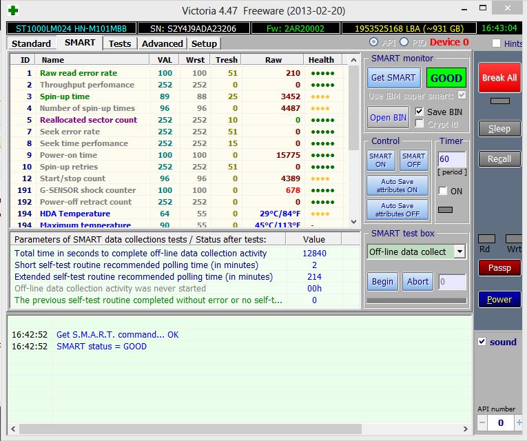Open the Tests tab
The width and height of the screenshot is (527, 441).
120,43
